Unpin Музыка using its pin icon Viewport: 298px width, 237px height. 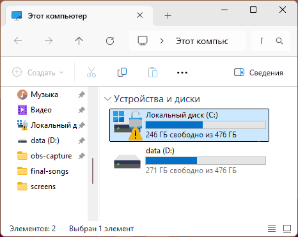pyautogui.click(x=81, y=95)
